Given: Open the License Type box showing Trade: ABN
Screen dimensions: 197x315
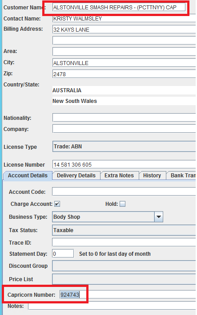Looking at the screenshot, I should coord(124,147).
